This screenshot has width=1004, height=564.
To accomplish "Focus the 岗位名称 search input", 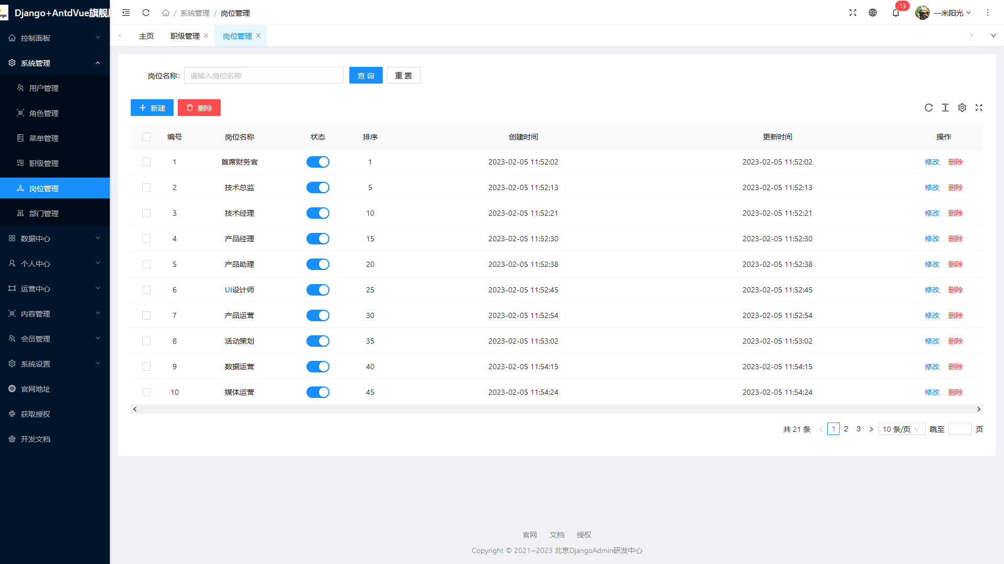I will [264, 76].
